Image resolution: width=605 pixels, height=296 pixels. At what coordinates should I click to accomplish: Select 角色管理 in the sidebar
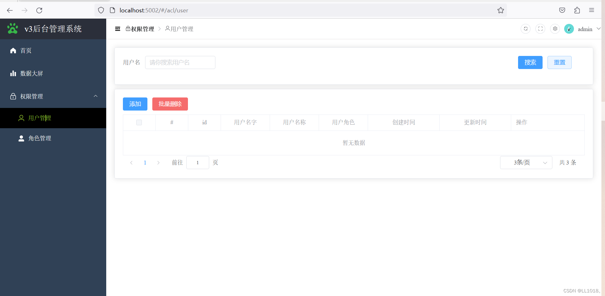click(53, 138)
